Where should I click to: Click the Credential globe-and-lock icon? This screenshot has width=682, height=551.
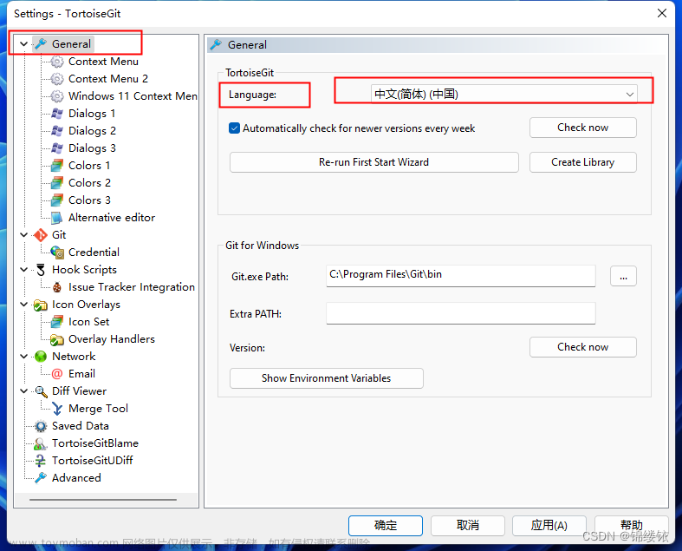pyautogui.click(x=57, y=253)
